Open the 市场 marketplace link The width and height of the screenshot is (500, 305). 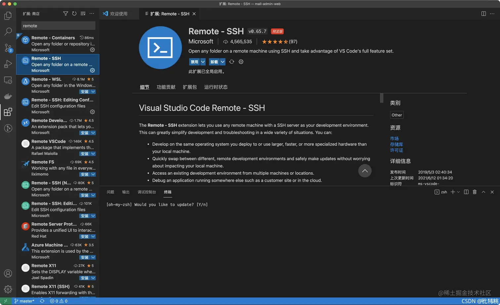click(394, 139)
